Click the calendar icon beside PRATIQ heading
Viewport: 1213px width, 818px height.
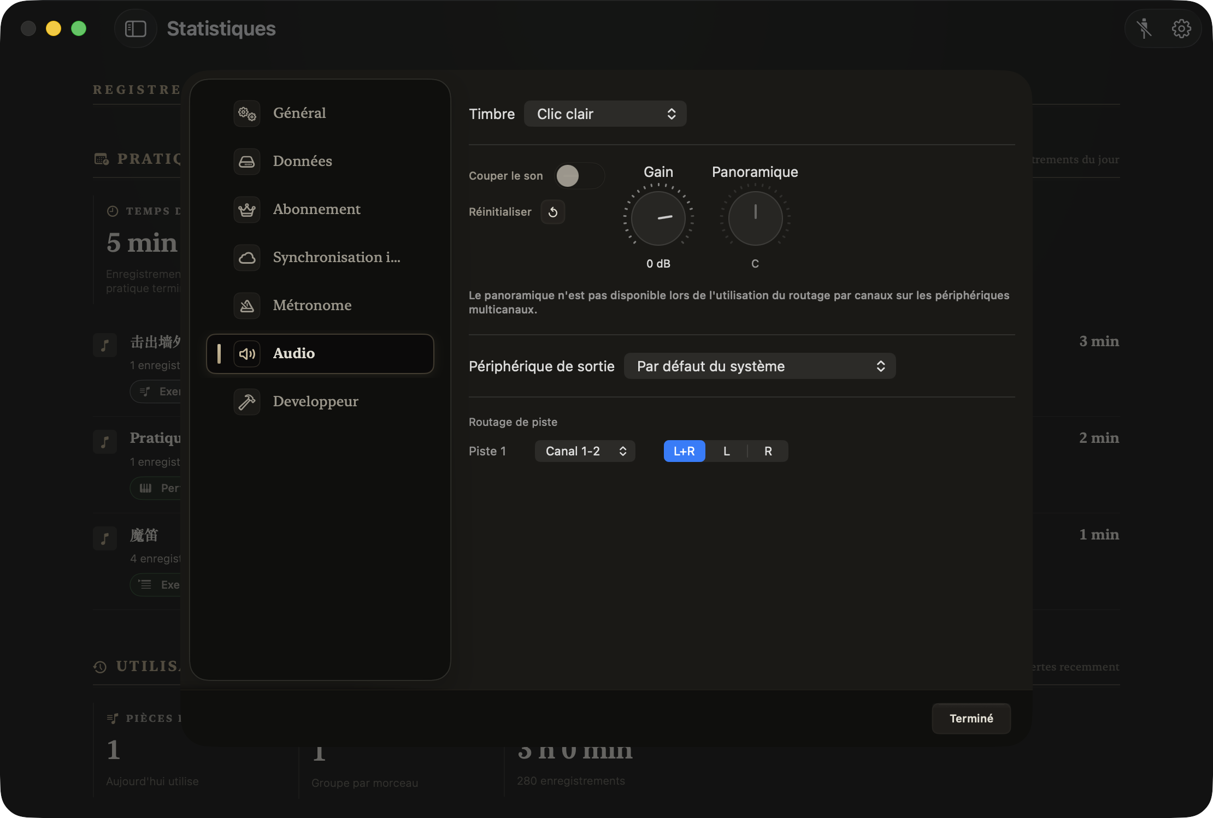click(101, 159)
